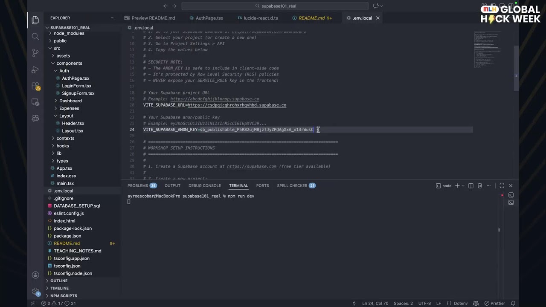
Task: Click the Accounts icon in activity bar
Action: (x=35, y=275)
